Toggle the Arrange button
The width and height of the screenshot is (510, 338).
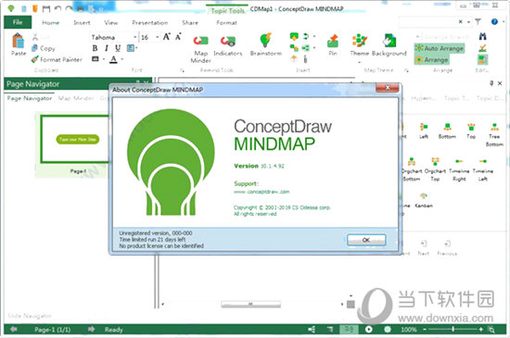pos(431,60)
